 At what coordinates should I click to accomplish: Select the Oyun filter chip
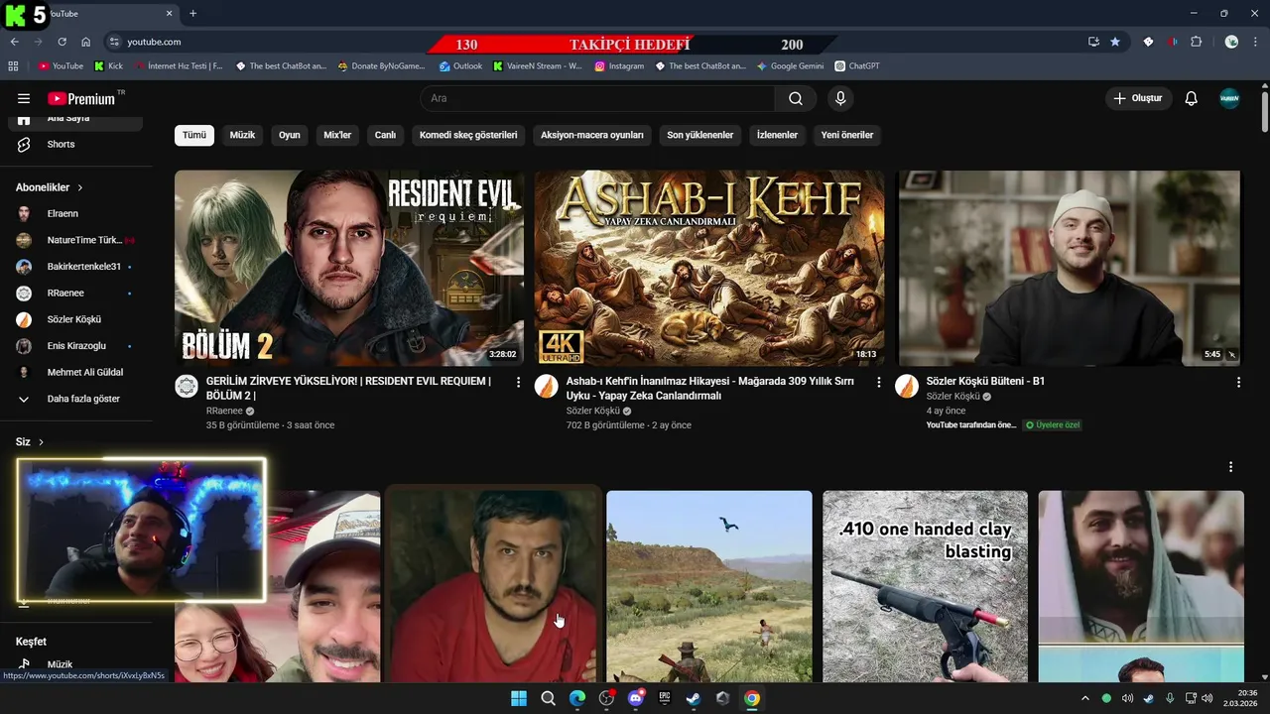click(x=289, y=135)
